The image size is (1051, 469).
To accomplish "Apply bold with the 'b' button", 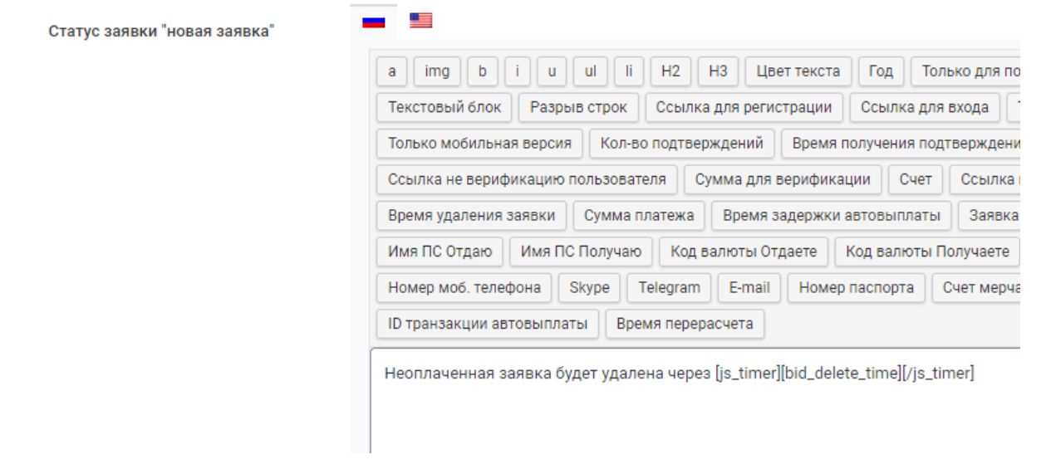I will [x=482, y=71].
